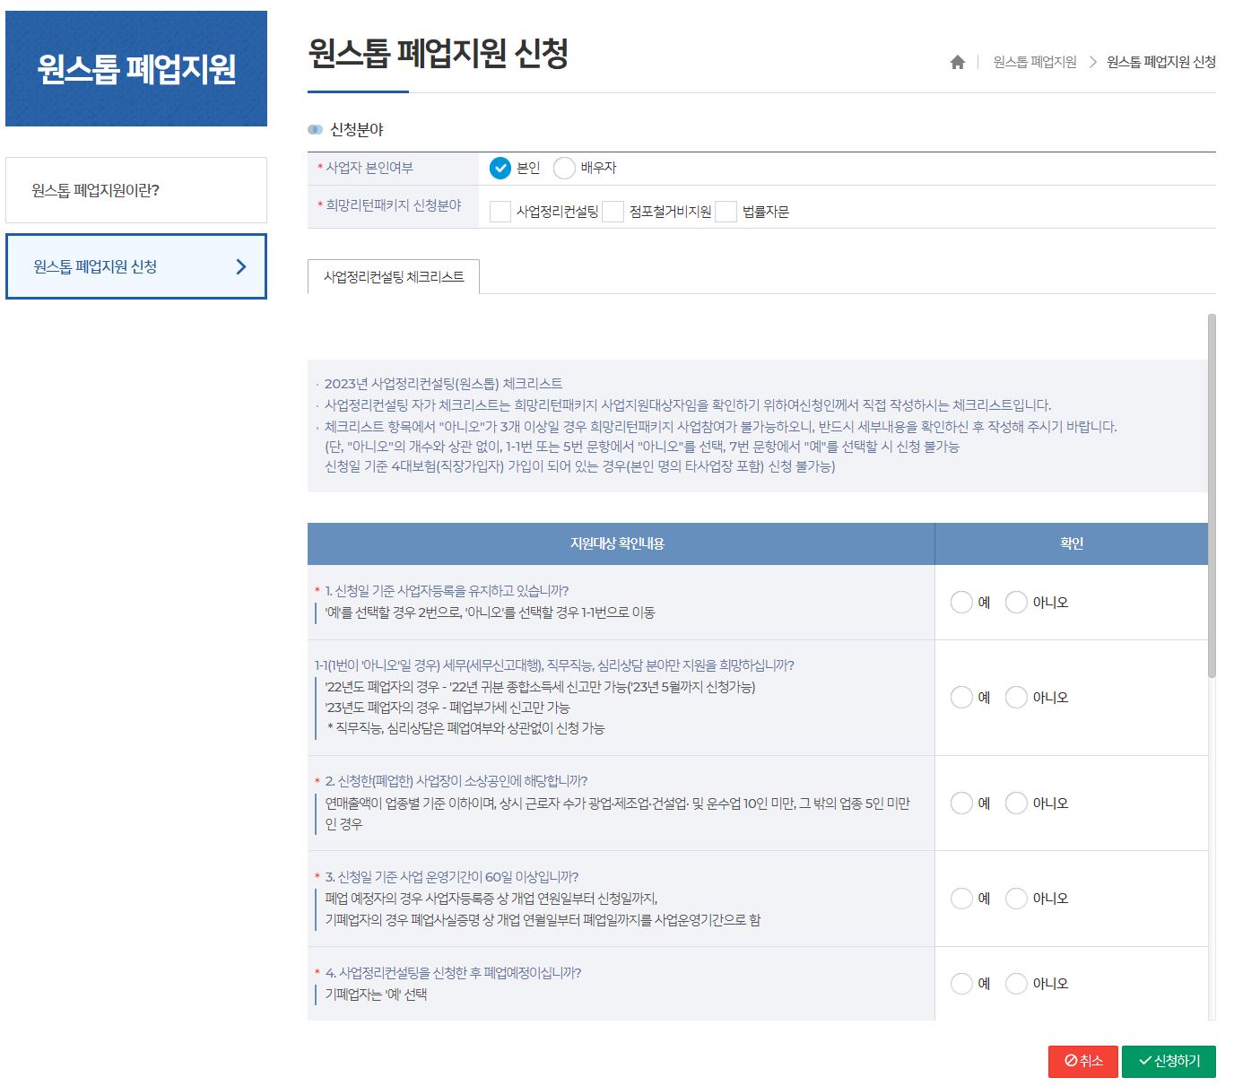Check the 점포철거비지원 checkbox
The width and height of the screenshot is (1234, 1086).
click(x=613, y=212)
